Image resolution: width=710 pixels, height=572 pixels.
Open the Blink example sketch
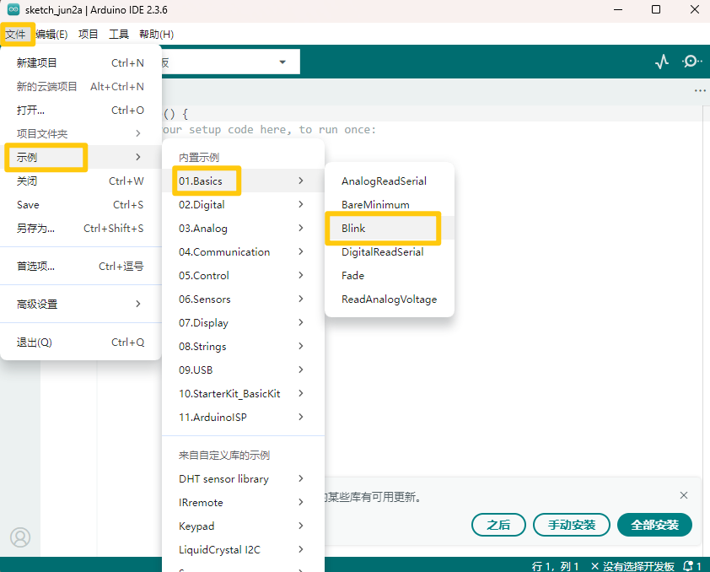(390, 229)
